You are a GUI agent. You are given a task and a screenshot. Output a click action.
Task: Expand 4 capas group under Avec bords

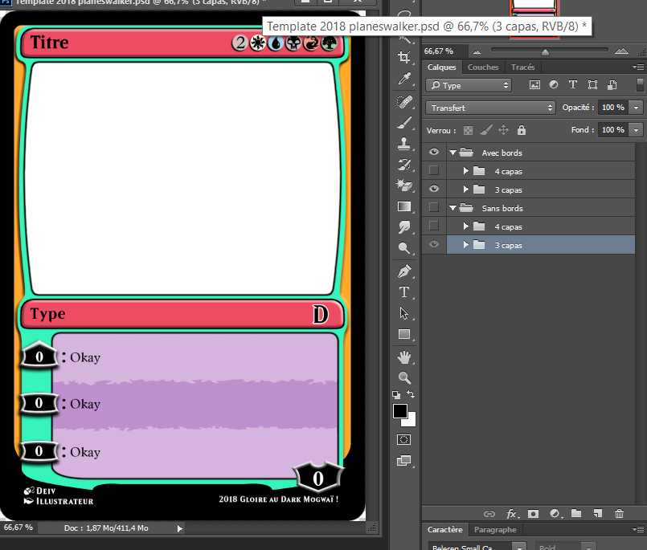466,171
